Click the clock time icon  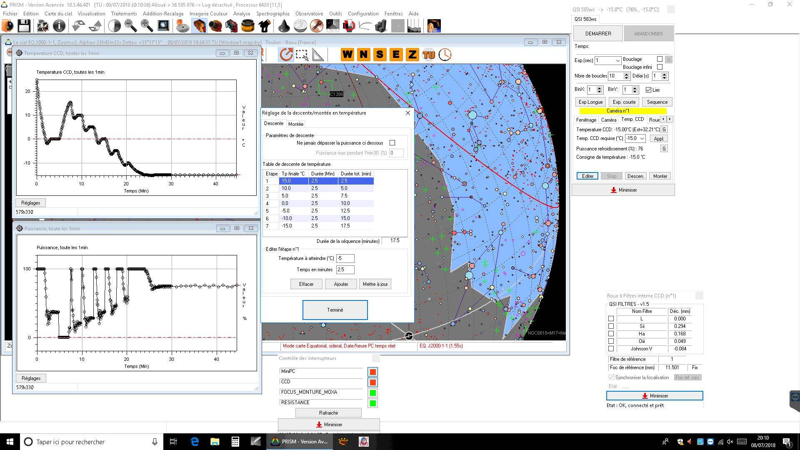tap(445, 55)
